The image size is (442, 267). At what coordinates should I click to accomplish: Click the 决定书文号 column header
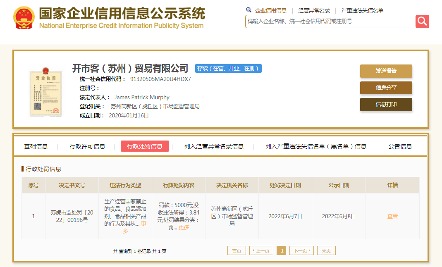click(x=72, y=185)
